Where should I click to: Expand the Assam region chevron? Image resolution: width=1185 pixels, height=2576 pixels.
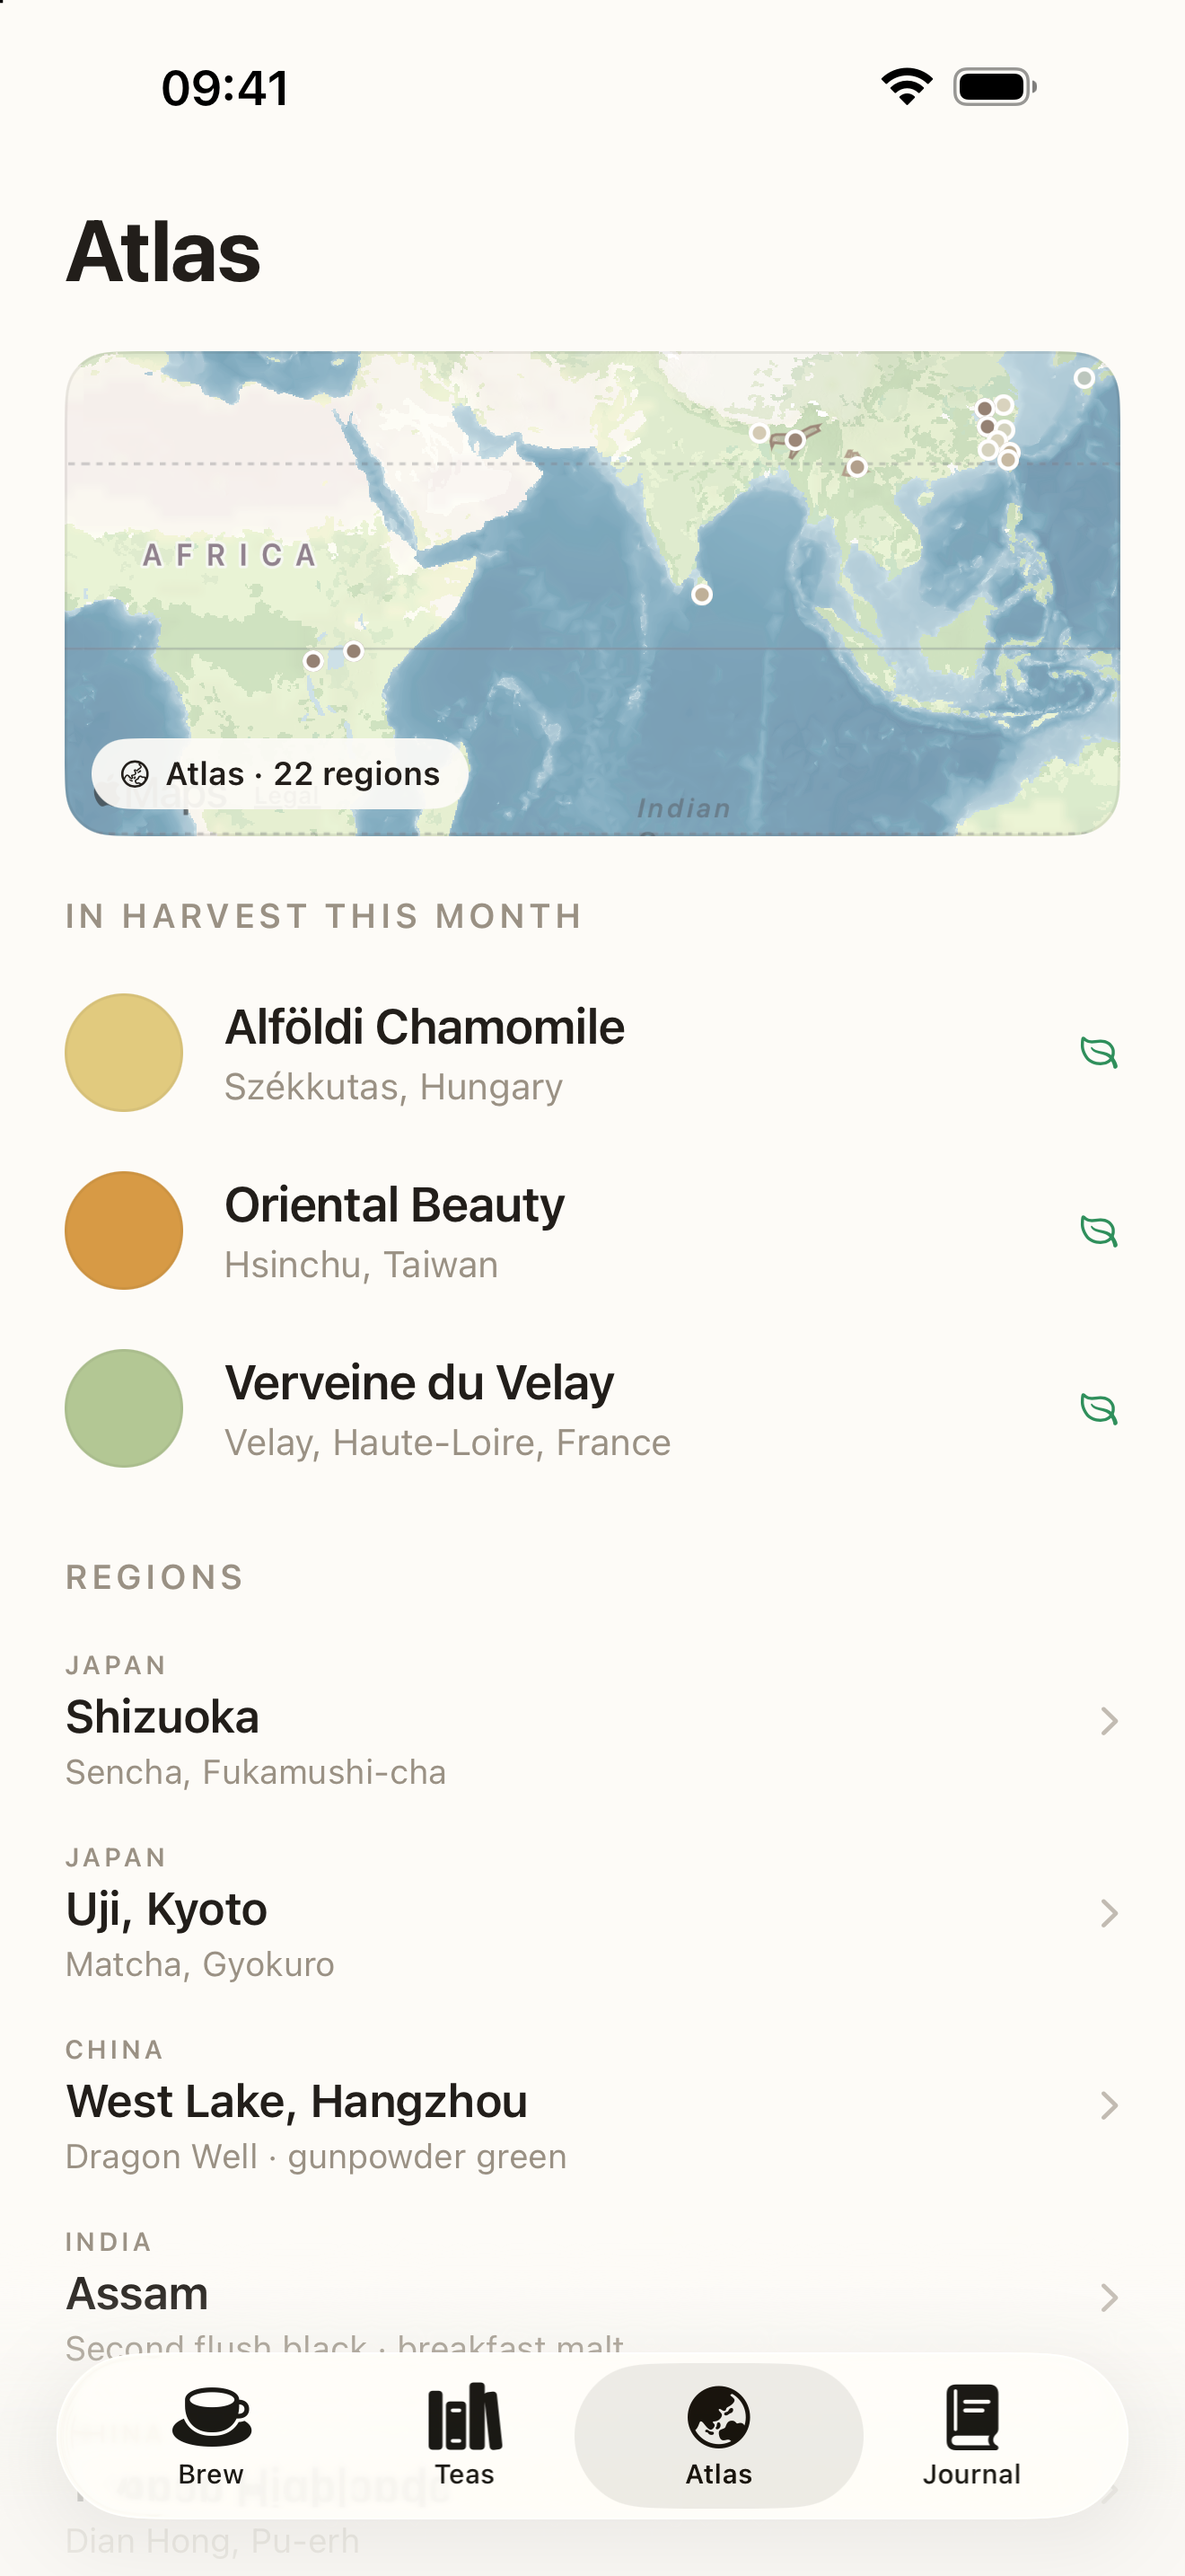click(1108, 2297)
